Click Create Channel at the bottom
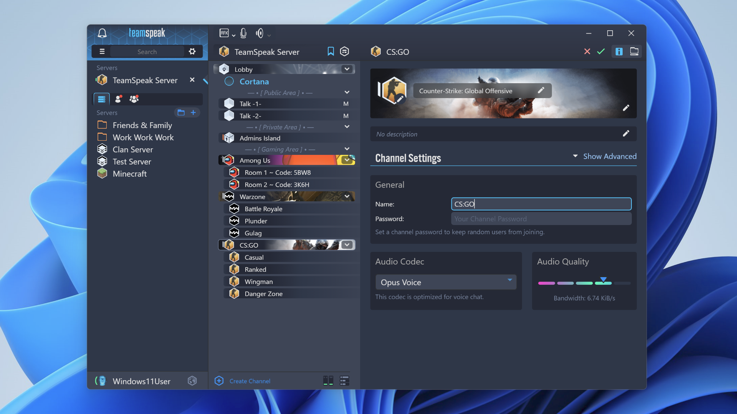This screenshot has height=414, width=737. coord(250,381)
